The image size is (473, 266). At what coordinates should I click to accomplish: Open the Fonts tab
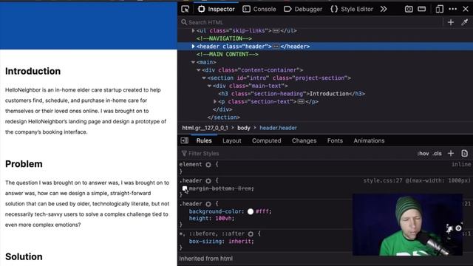335,140
